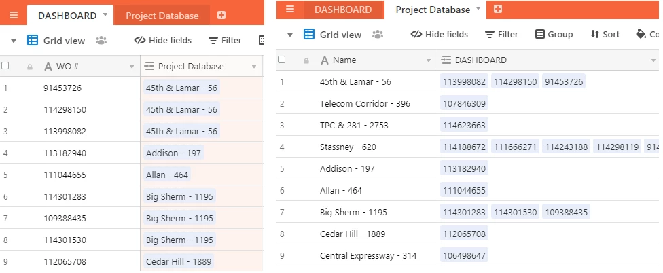Open Color options paint bucket in right window
Screen dimensions: 663x273
[x=641, y=34]
